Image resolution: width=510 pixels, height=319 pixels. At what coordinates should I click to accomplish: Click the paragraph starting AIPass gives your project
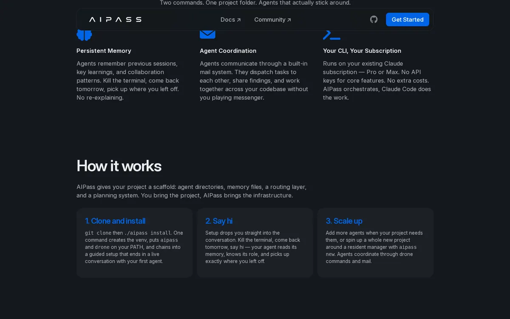(x=191, y=191)
